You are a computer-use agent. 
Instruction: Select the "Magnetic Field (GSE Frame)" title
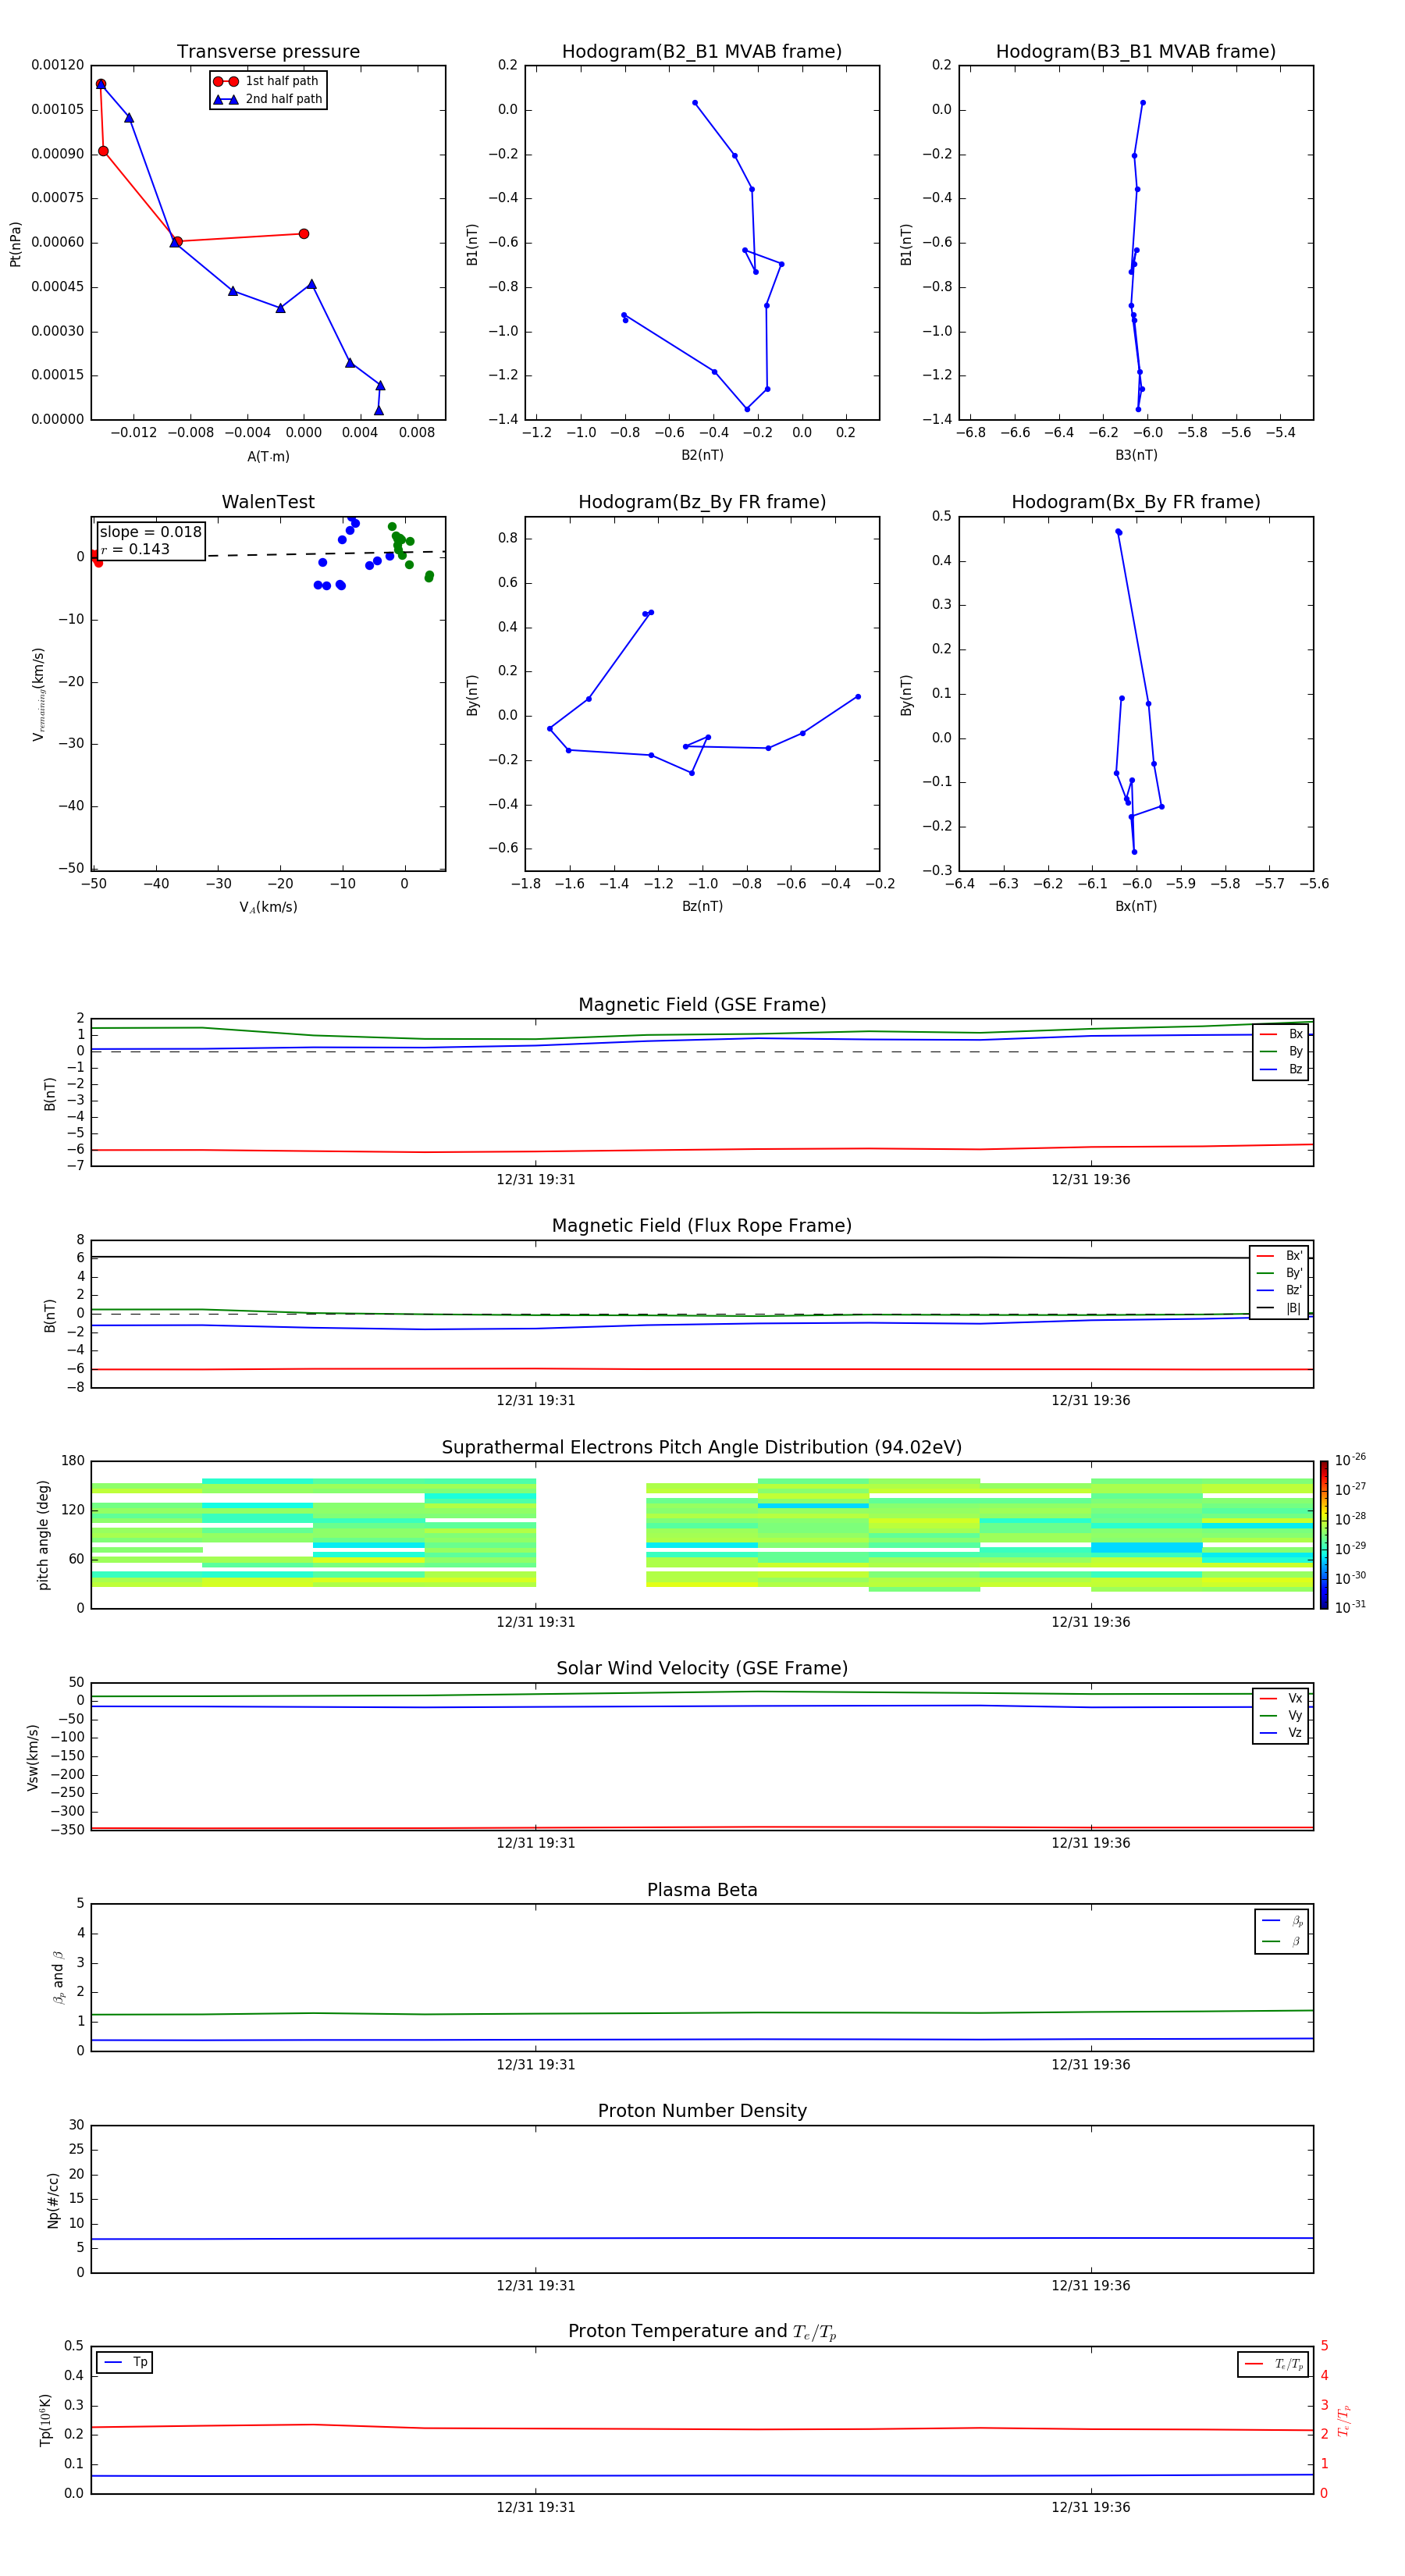click(702, 1005)
